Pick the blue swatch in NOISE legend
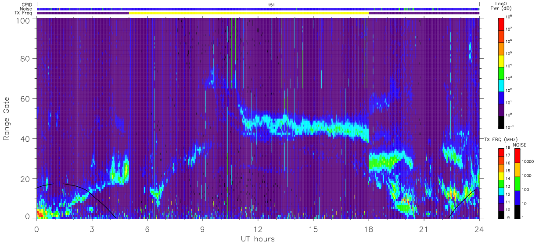This screenshot has width=539, height=248. 517,198
